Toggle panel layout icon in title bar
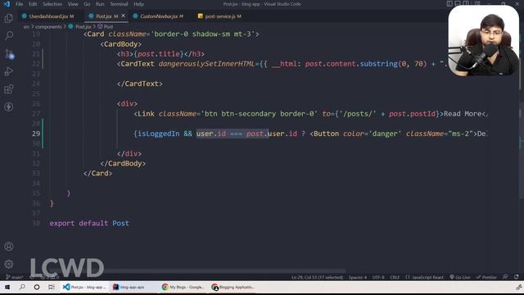524x295 pixels. (458, 3)
